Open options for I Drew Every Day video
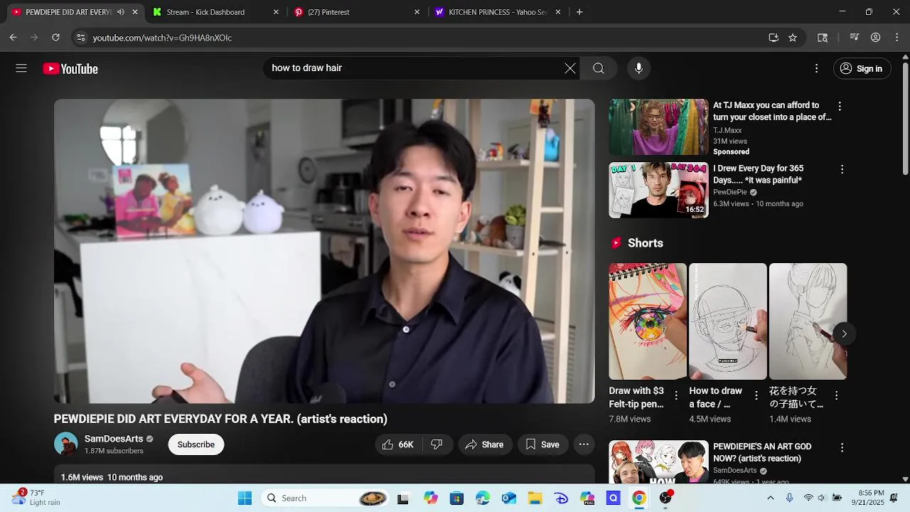This screenshot has height=512, width=910. (x=842, y=169)
